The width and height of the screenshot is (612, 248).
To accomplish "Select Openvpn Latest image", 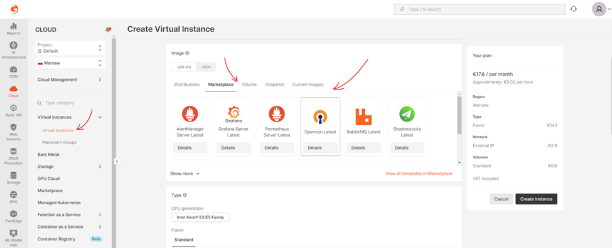I will tap(321, 126).
